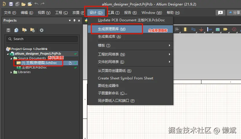The height and width of the screenshot is (139, 241).
Task: Choose 生成原理图库 (M) menu entry
Action: point(130,29)
